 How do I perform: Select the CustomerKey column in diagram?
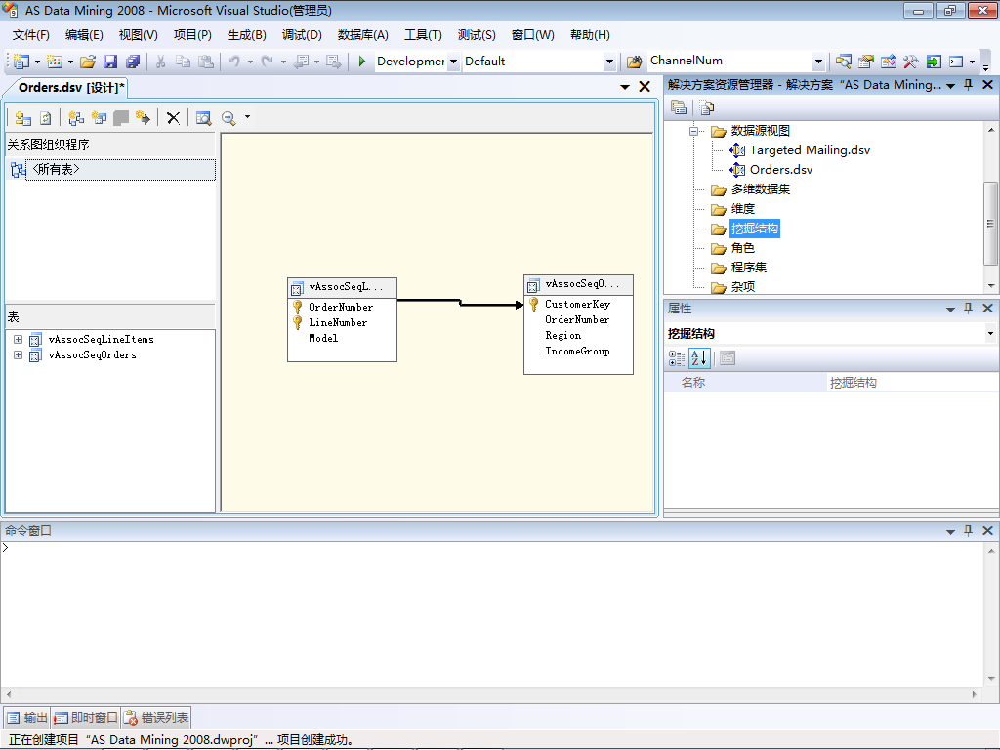pyautogui.click(x=577, y=305)
